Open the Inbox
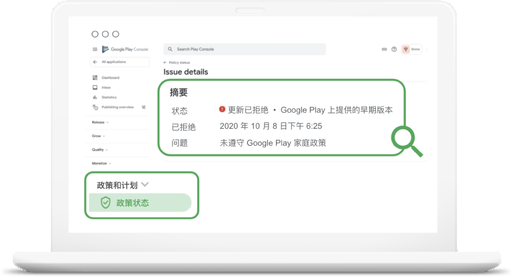 106,88
